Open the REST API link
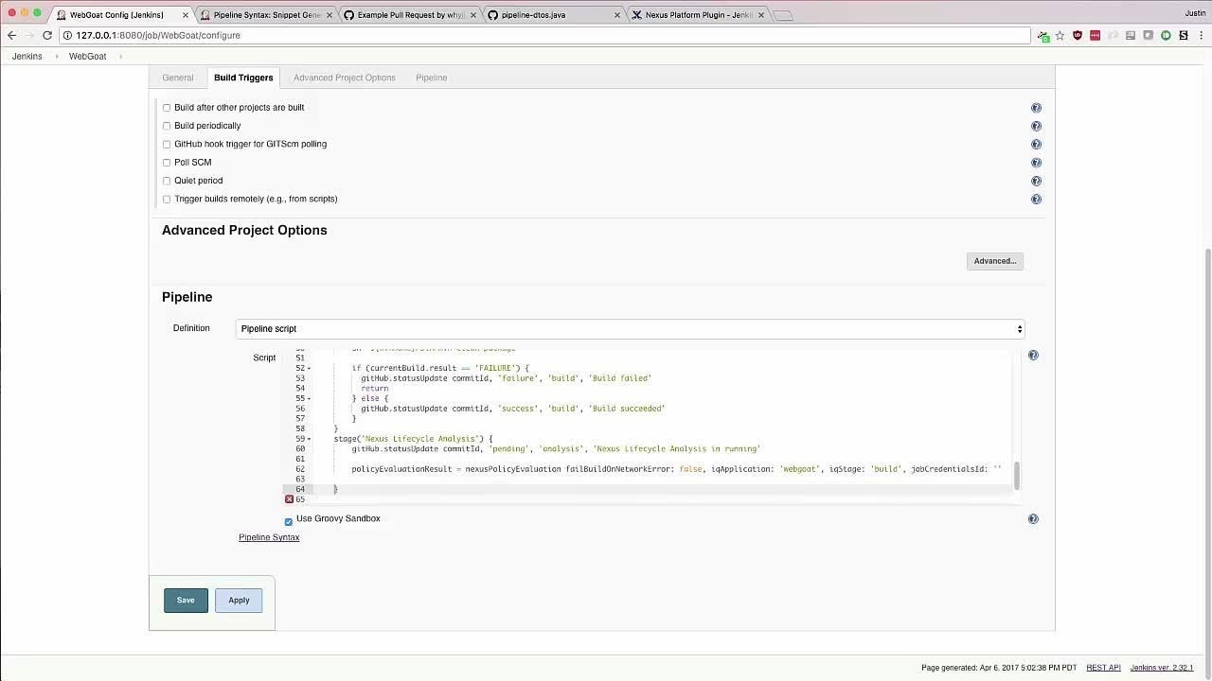1212x681 pixels. pos(1103,668)
